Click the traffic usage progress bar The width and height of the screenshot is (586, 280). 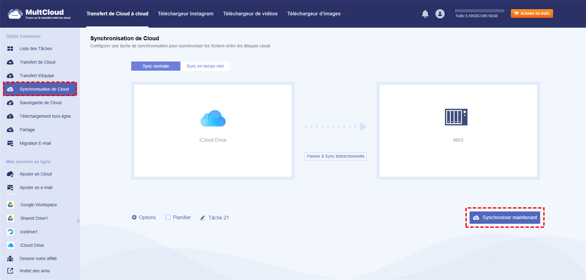pos(480,11)
